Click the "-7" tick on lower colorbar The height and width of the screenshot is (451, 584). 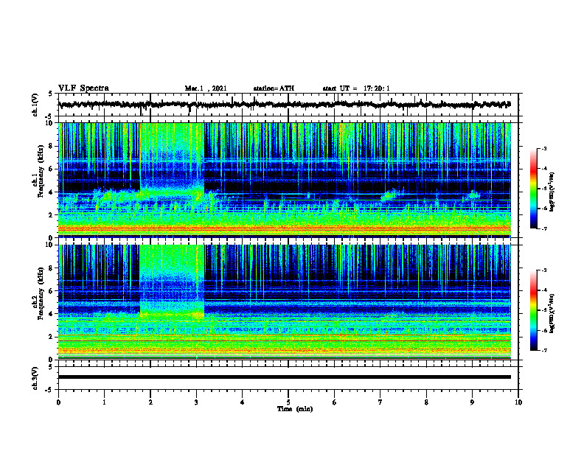pyautogui.click(x=544, y=350)
